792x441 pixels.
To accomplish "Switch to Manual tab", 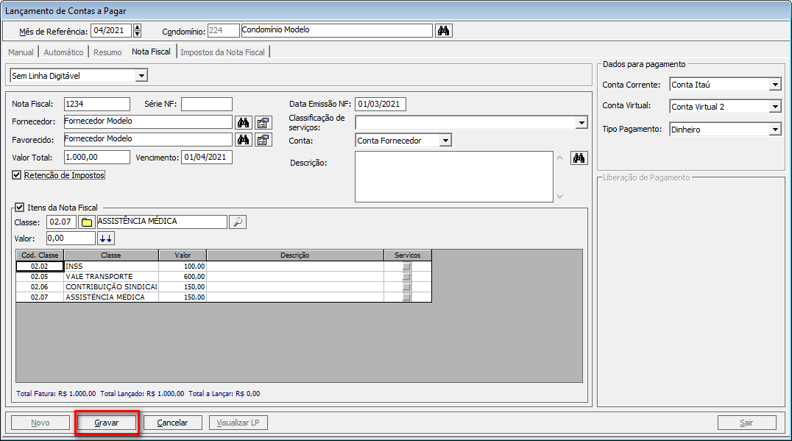I will 21,52.
